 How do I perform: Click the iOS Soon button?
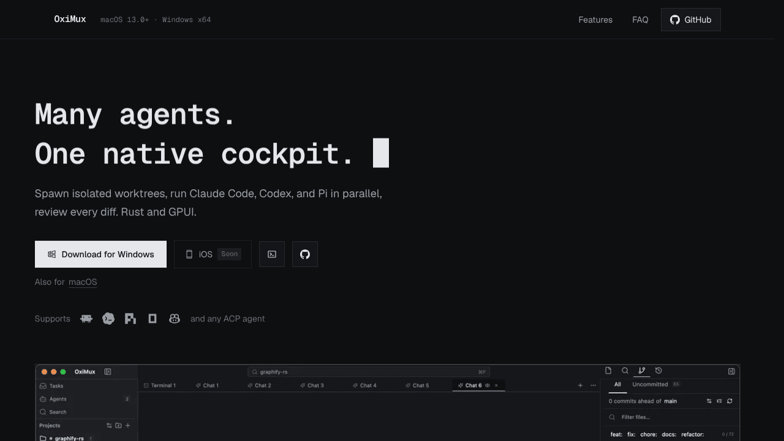[x=213, y=254]
